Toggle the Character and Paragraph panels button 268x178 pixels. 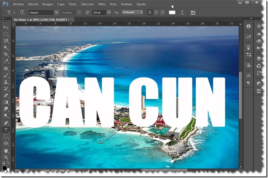click(x=193, y=12)
